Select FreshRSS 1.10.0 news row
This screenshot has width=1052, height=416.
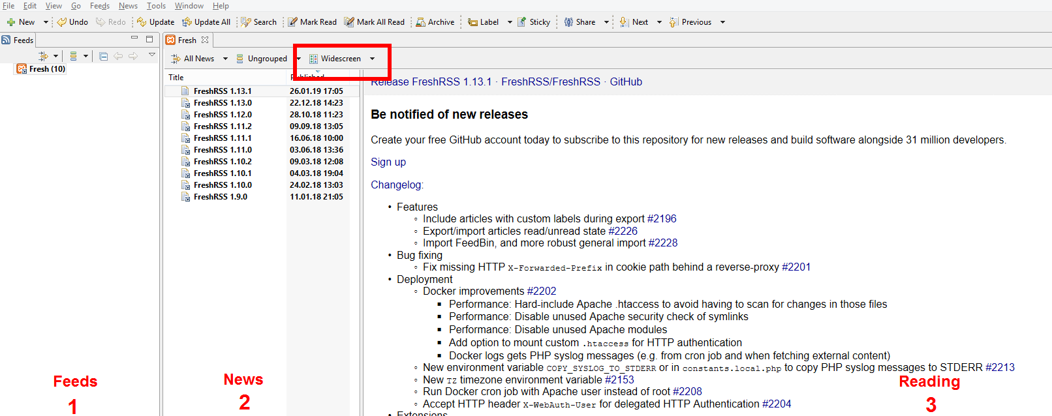tap(262, 185)
